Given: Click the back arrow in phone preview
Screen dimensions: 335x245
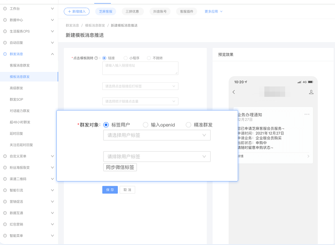Looking at the screenshot, I should click(x=234, y=92).
